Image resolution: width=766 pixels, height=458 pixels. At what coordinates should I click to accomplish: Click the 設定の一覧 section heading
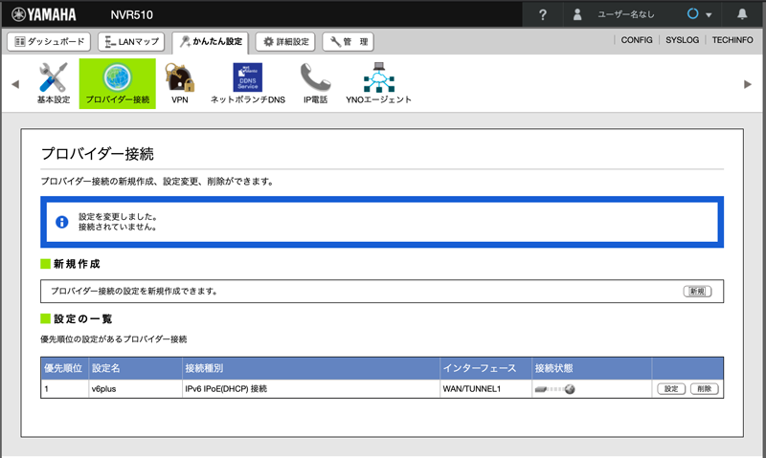point(83,319)
